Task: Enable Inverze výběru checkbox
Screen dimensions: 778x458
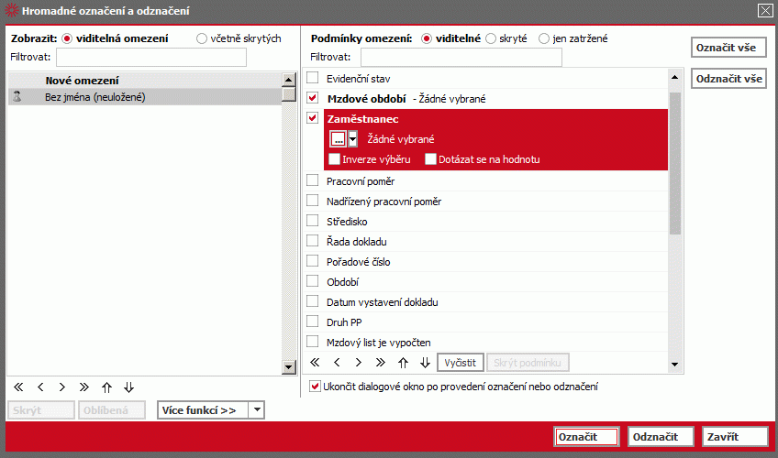Action: click(x=335, y=159)
